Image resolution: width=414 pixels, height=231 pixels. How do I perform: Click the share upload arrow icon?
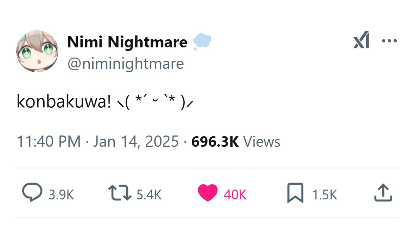tap(383, 193)
